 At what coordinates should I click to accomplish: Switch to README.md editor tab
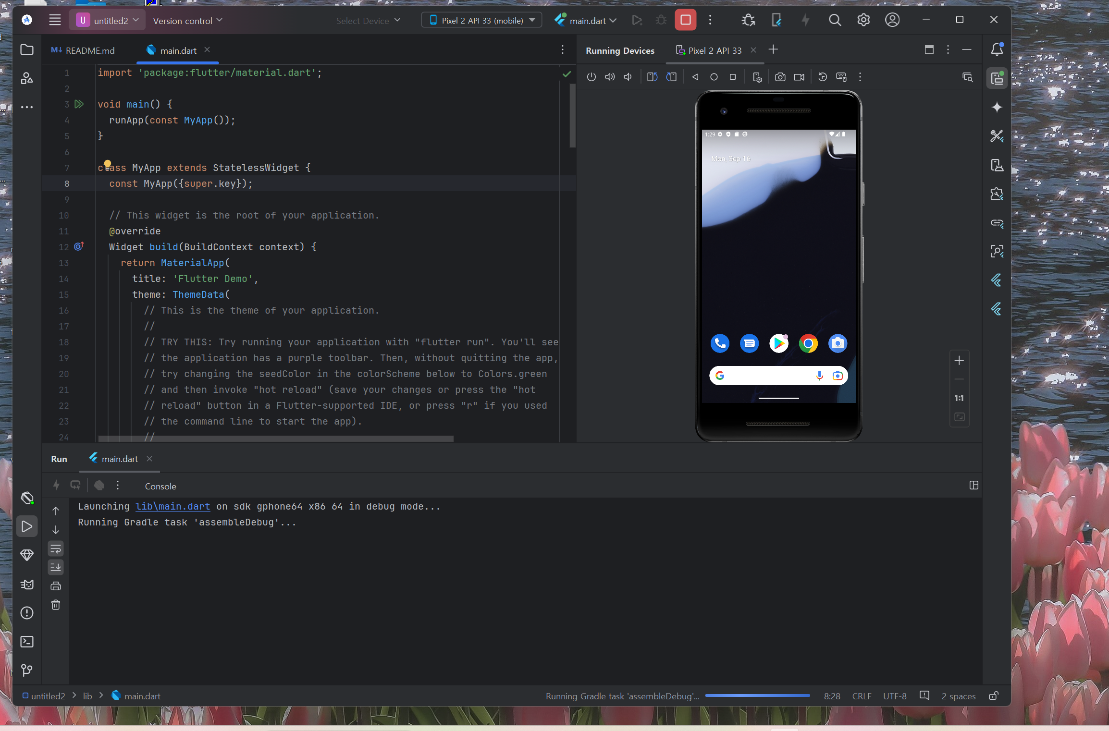click(83, 50)
